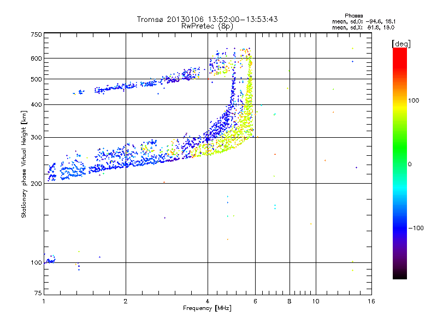437x328 pixels.
Task: Click the 'mean, sd,O: -94.6, 18.1' line
Action: (x=364, y=21)
